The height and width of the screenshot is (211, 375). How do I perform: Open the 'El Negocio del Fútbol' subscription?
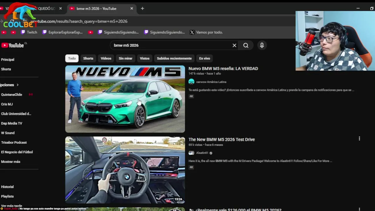[17, 152]
